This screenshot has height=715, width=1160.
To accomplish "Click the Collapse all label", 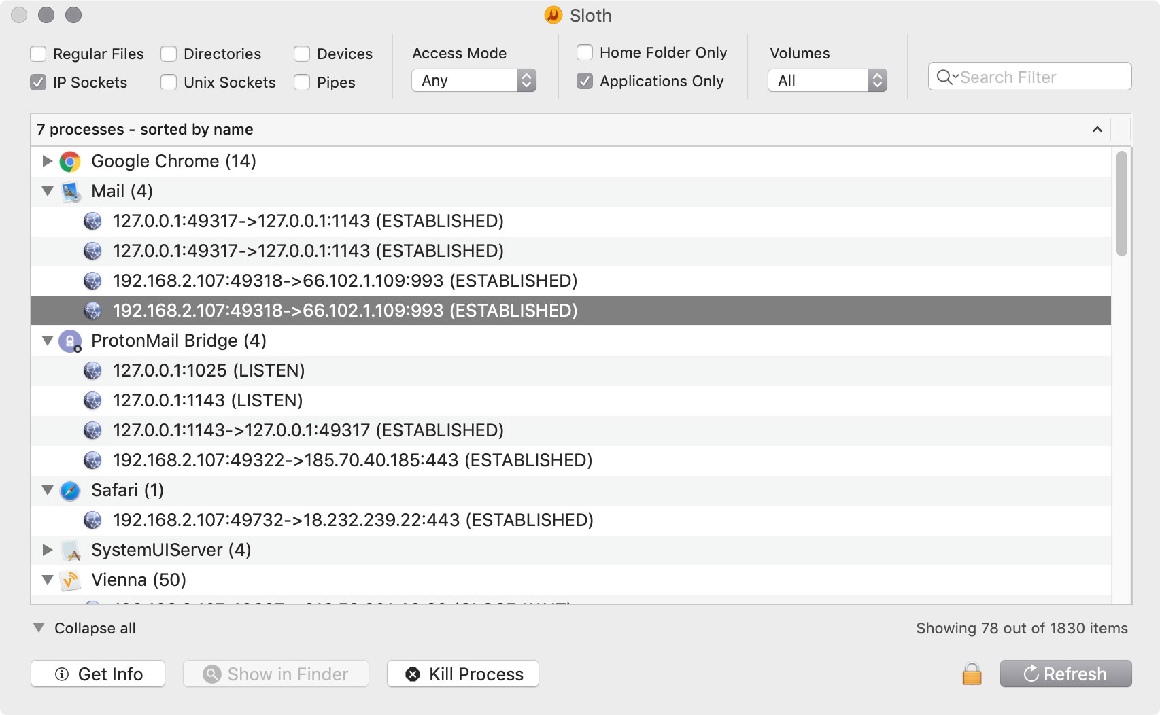I will (95, 628).
